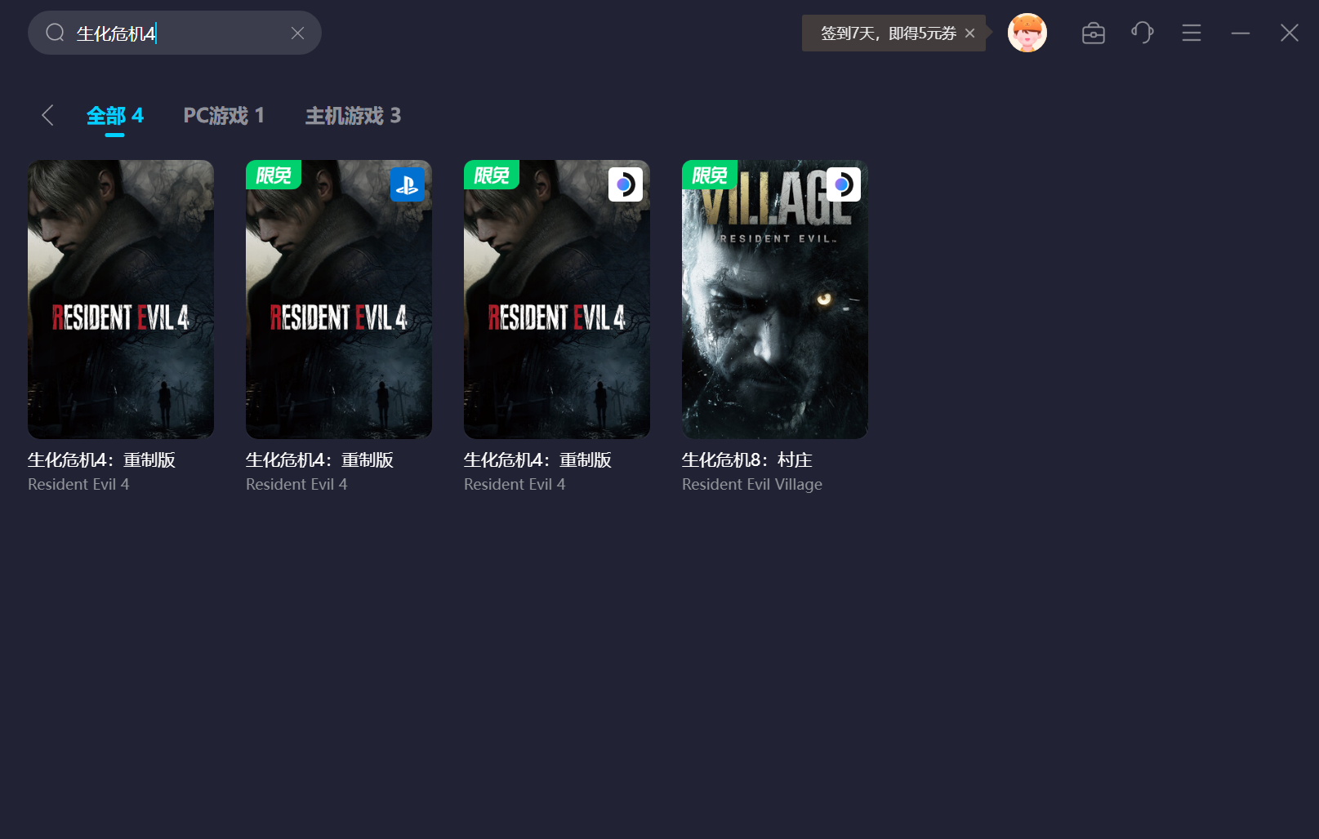Contact customer service via headset icon
1319x839 pixels.
pos(1143,33)
